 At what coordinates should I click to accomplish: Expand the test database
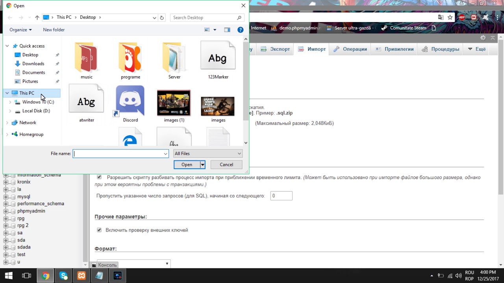click(6, 255)
